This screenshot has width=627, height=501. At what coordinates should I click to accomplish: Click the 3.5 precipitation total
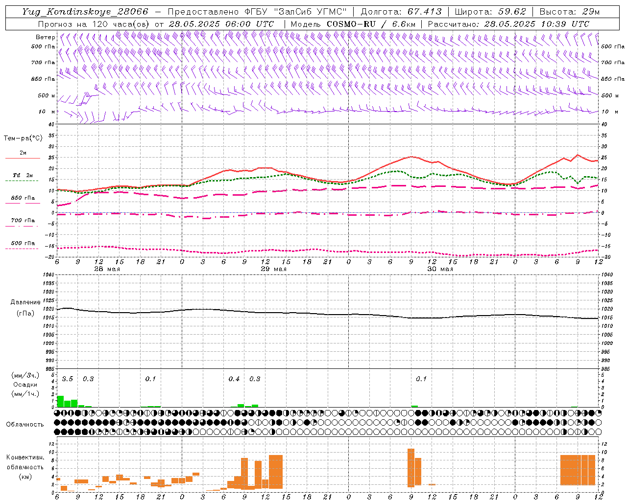pyautogui.click(x=68, y=379)
